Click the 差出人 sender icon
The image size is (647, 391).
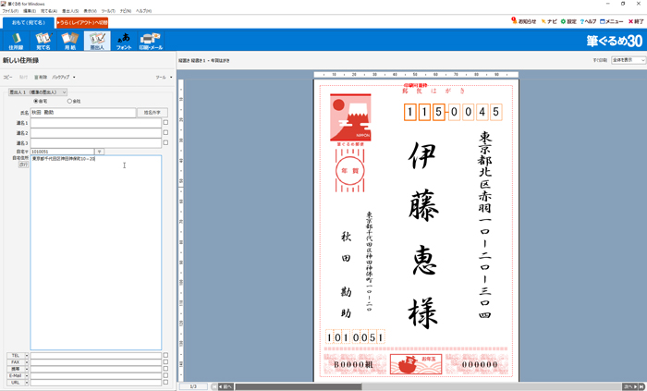(x=97, y=40)
